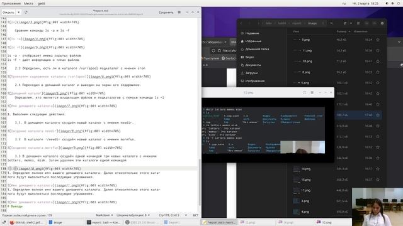The height and width of the screenshot is (226, 403).
Task: Open clock showing 2 марта 18:25
Action: [365, 4]
